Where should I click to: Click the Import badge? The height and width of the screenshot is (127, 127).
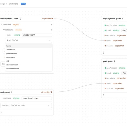point(23,4)
